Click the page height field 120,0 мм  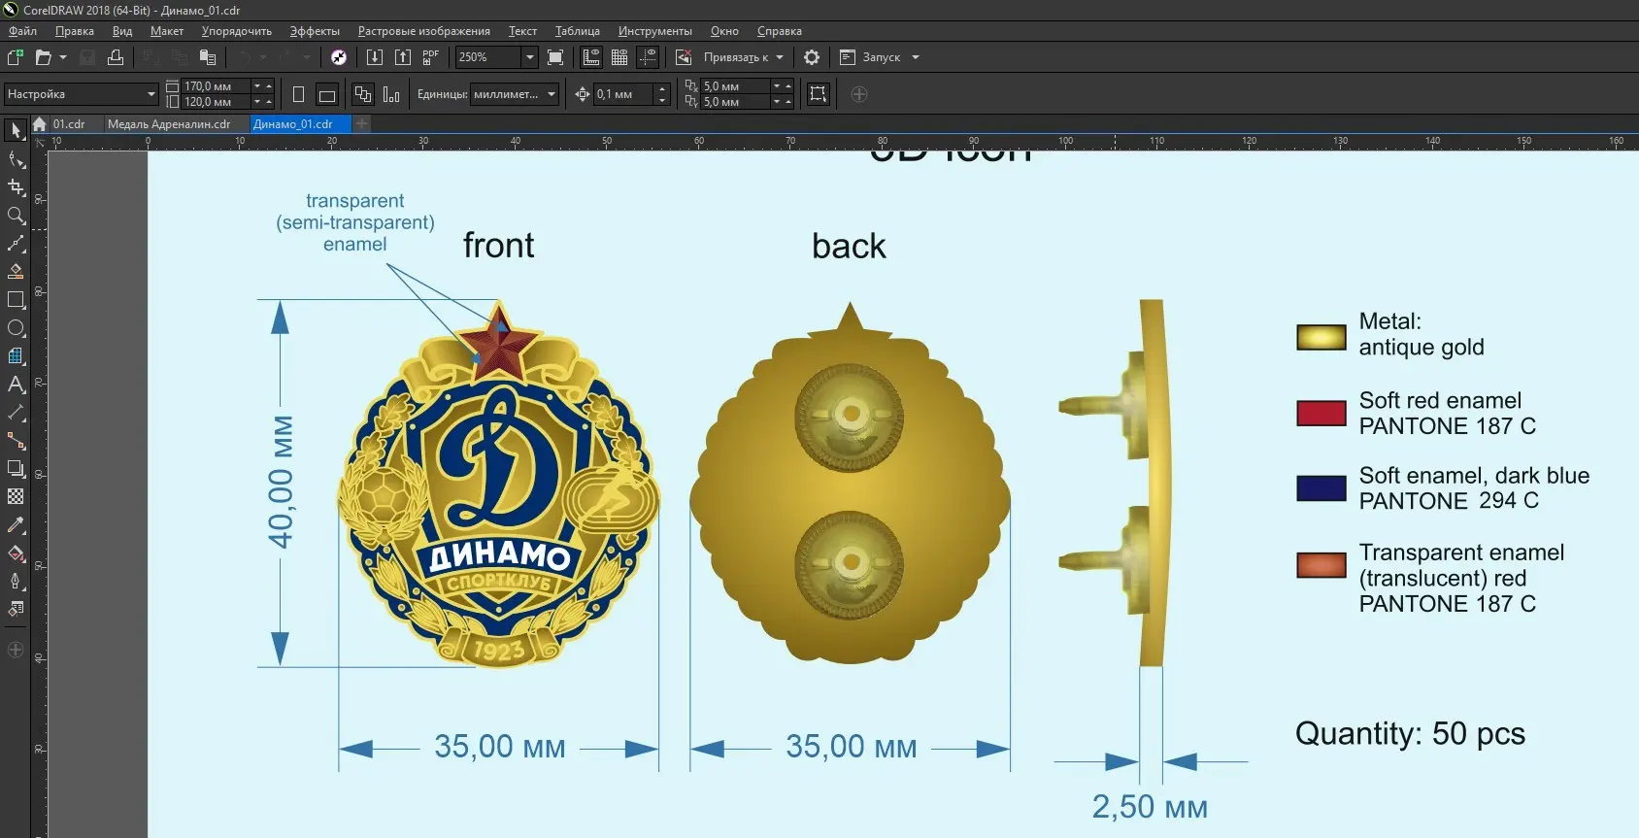point(216,102)
